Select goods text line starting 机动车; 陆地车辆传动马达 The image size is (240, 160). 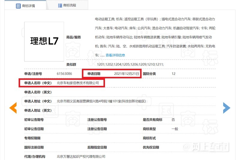(x=153, y=37)
